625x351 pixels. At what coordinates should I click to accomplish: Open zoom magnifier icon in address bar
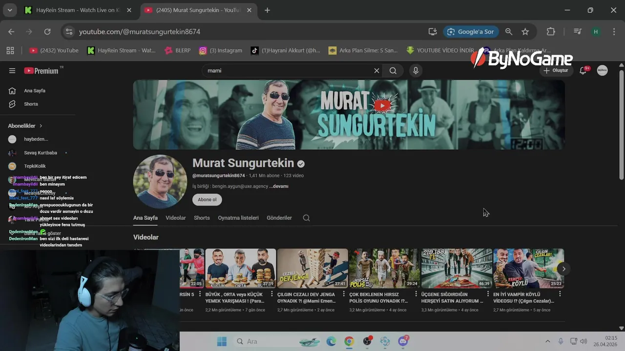click(x=509, y=32)
